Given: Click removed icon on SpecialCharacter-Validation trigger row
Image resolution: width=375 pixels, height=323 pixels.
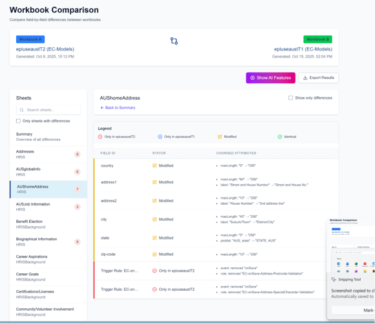Looking at the screenshot, I should click(155, 289).
